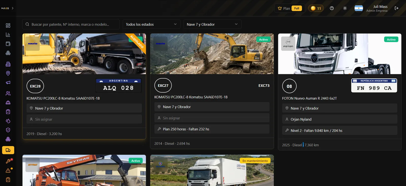Viewport: 406px width, 186px height.
Task: Click the EXC28 internal number circle
Action: coord(35,86)
